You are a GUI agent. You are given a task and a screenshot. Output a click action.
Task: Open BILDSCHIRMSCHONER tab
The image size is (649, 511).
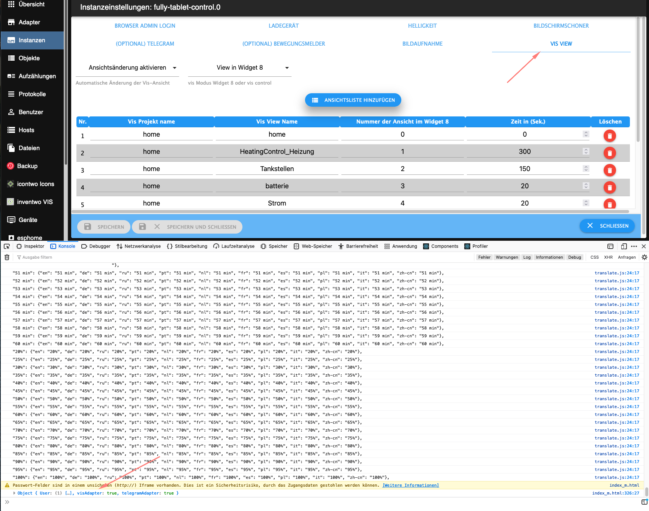[561, 26]
